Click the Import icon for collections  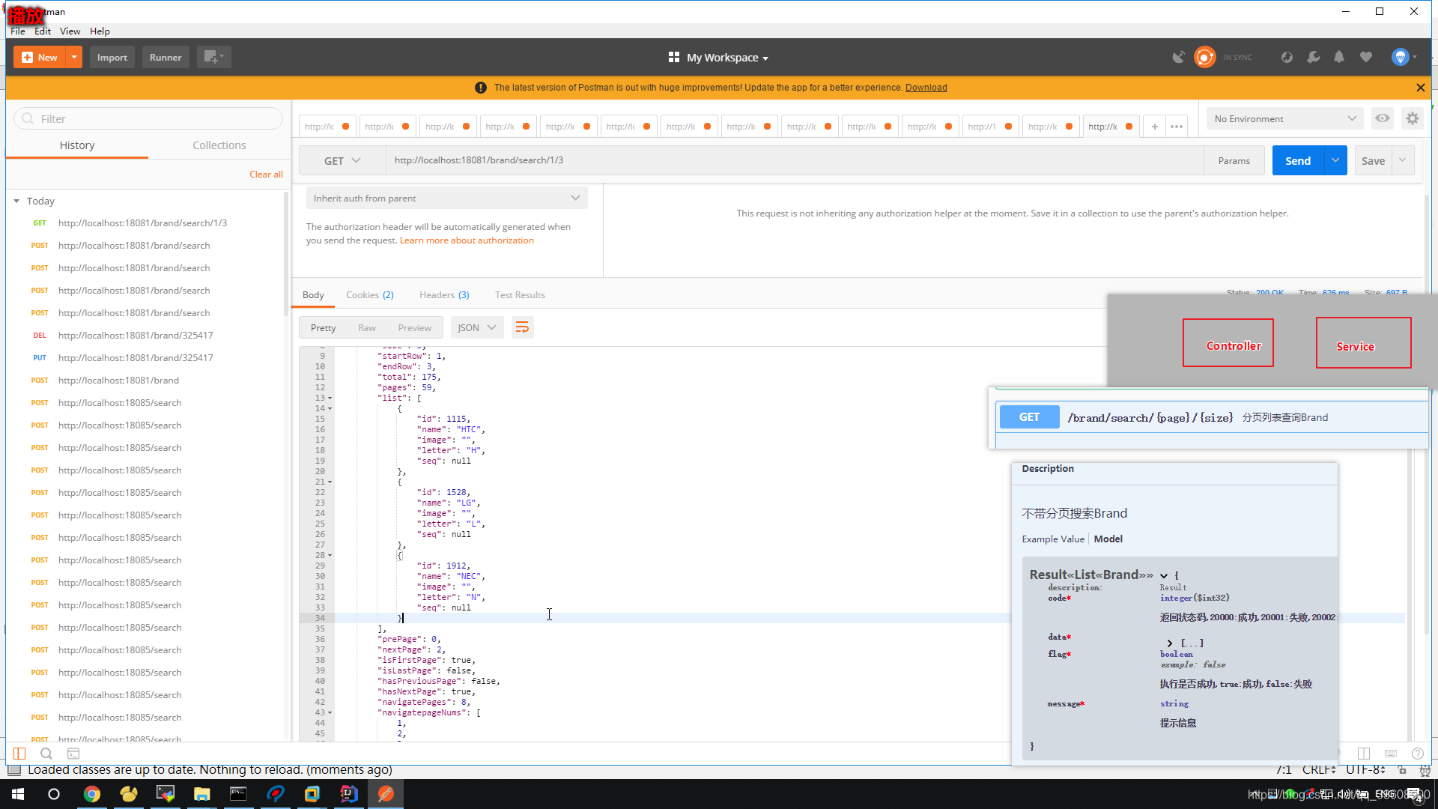click(112, 56)
